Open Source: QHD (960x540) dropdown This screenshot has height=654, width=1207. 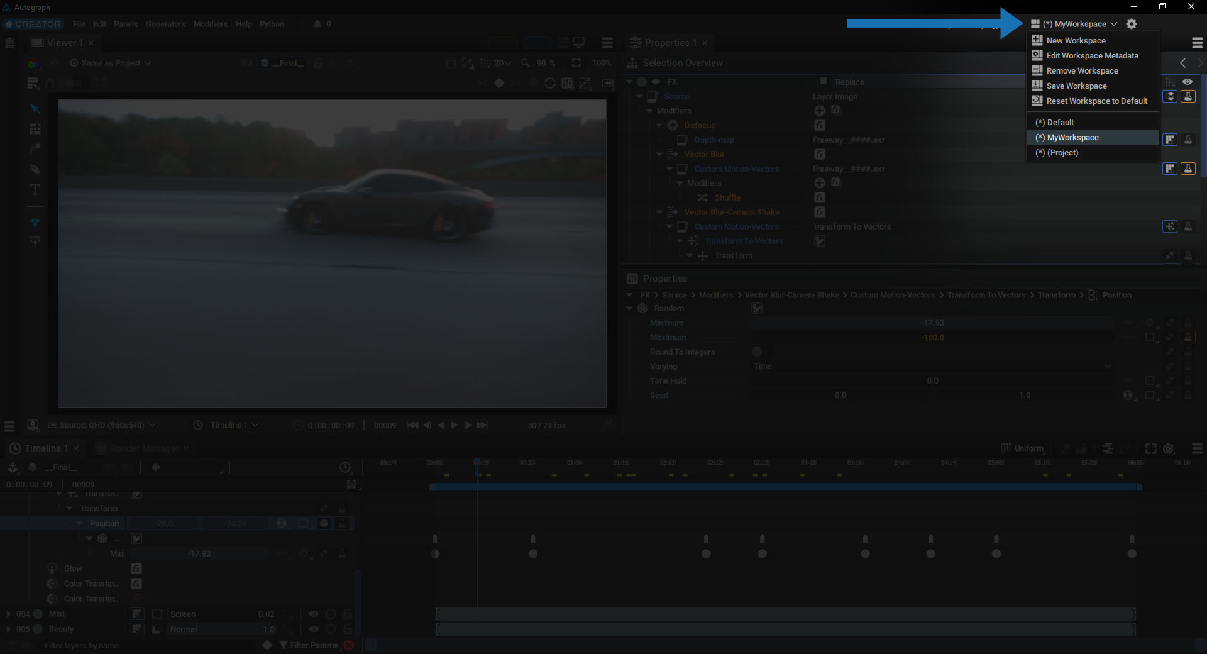click(102, 425)
